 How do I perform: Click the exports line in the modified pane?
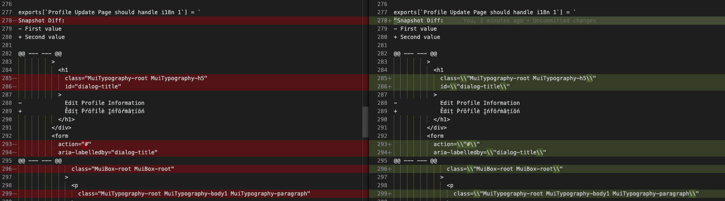[485, 12]
